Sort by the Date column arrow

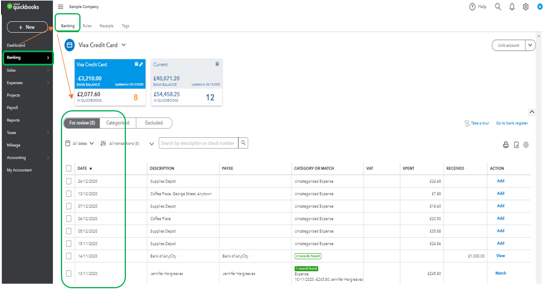91,169
